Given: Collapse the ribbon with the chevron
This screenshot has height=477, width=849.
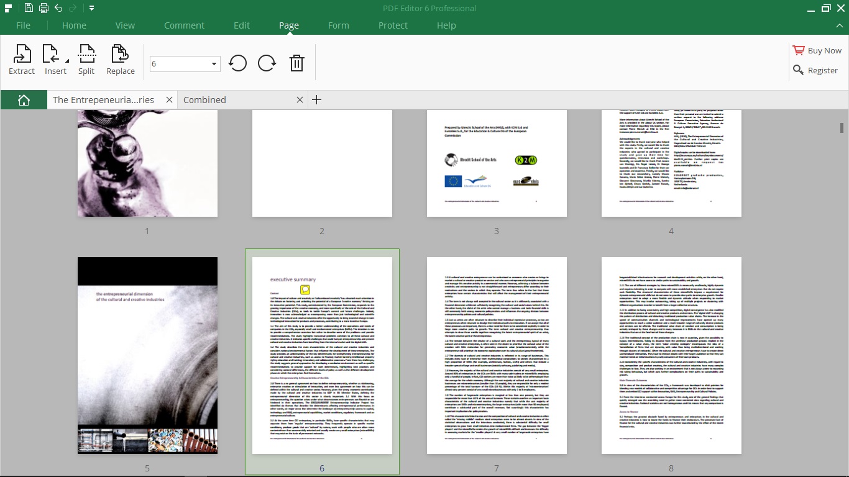Looking at the screenshot, I should [x=840, y=25].
